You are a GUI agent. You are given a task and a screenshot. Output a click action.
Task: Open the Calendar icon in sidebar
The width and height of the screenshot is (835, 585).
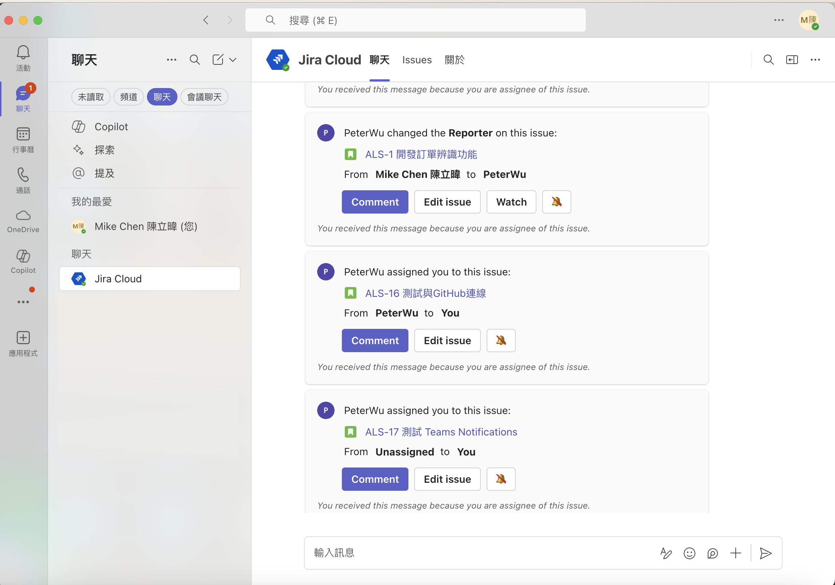point(23,139)
